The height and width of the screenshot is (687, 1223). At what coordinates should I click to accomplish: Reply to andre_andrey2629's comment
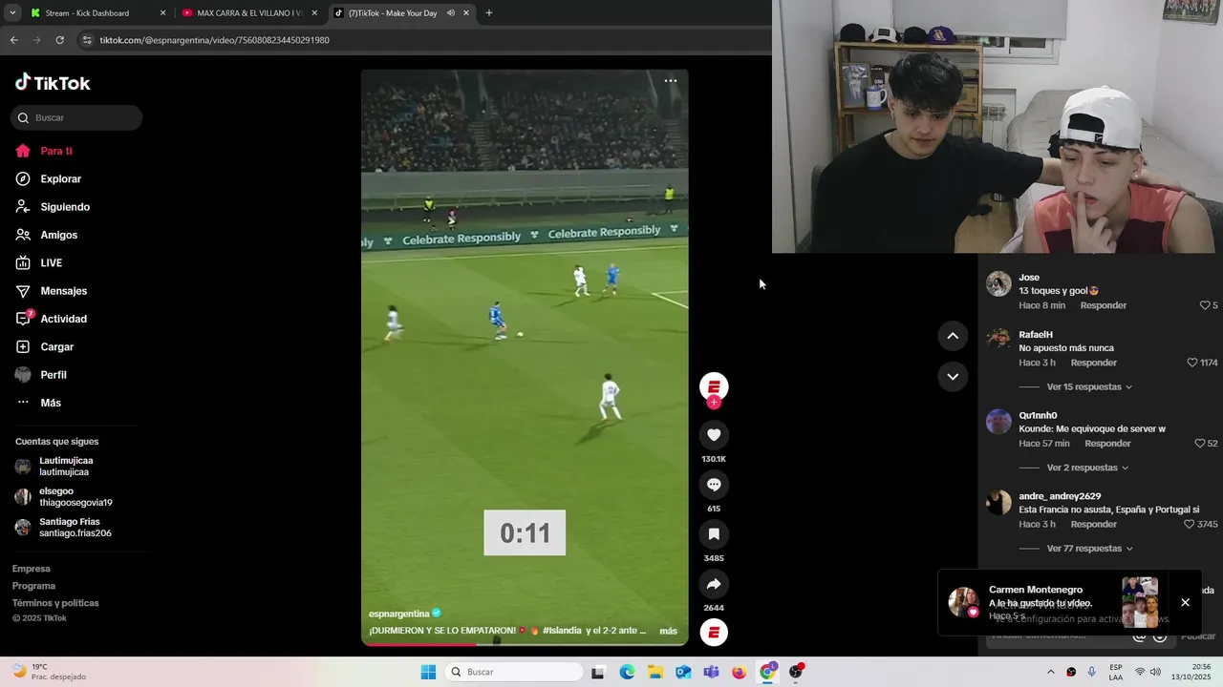click(x=1094, y=525)
